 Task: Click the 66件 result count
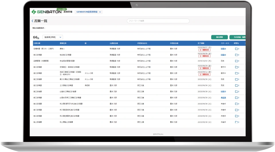tap(36, 37)
